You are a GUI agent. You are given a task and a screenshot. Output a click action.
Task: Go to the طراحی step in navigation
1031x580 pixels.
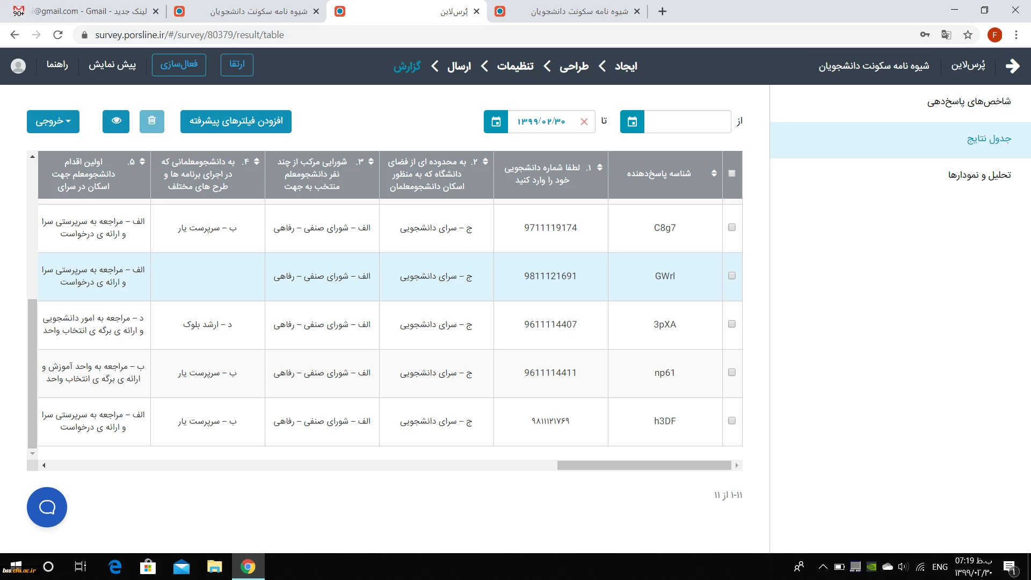574,66
